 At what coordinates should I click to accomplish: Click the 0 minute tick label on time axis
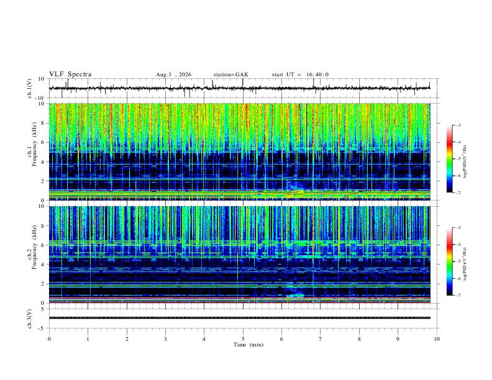pos(49,339)
